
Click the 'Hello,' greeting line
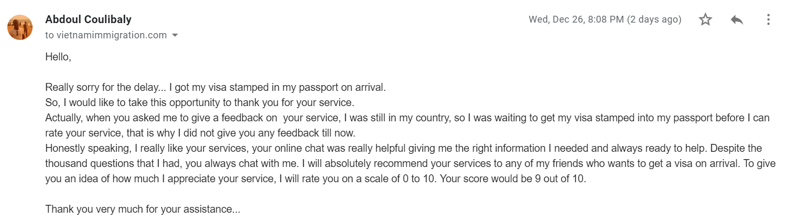58,57
